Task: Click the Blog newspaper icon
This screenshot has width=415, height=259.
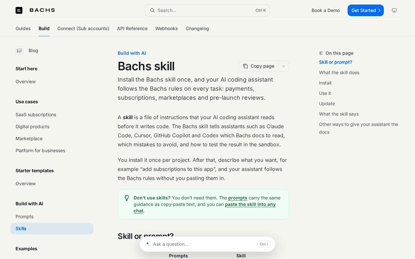Action: pyautogui.click(x=19, y=51)
